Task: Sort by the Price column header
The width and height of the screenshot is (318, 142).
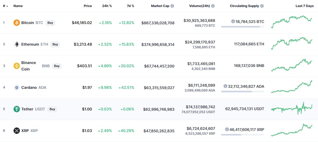Action: pos(88,6)
